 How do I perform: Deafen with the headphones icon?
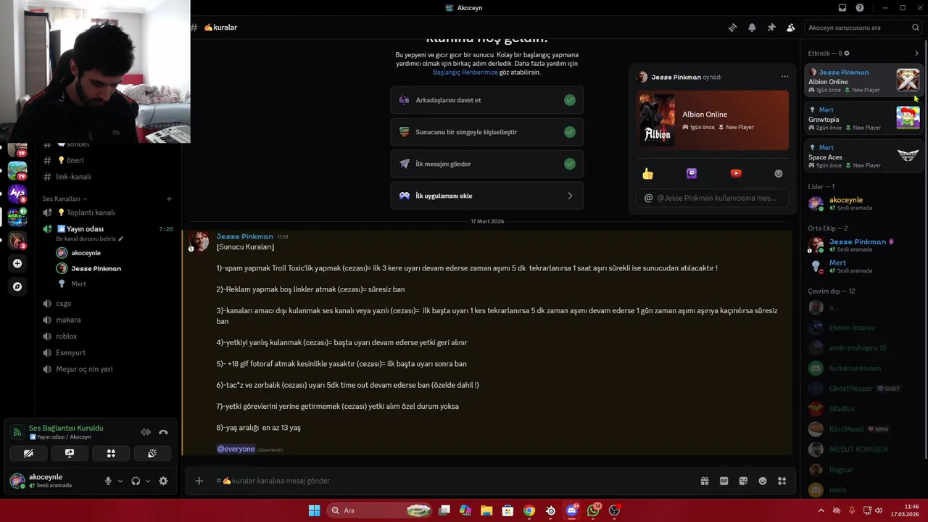[136, 481]
